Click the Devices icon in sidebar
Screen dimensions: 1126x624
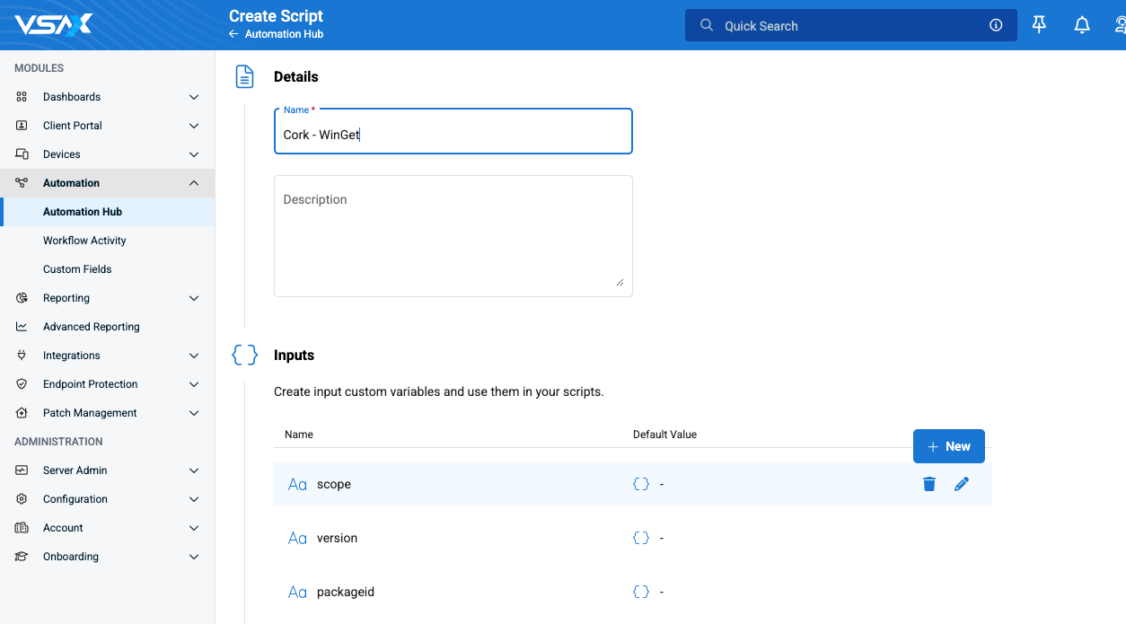coord(22,154)
